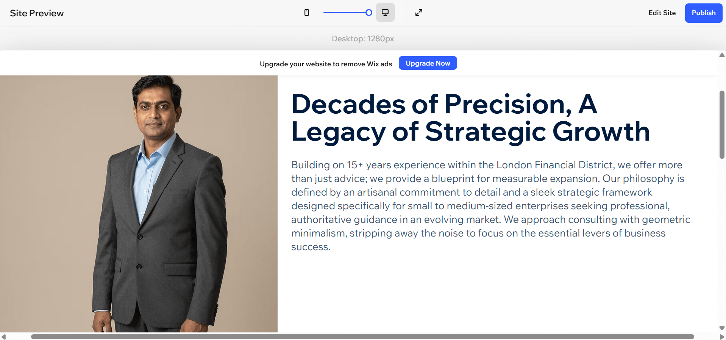The image size is (726, 340).
Task: Click the left arrow of horizontal scrollbar
Action: click(4, 337)
